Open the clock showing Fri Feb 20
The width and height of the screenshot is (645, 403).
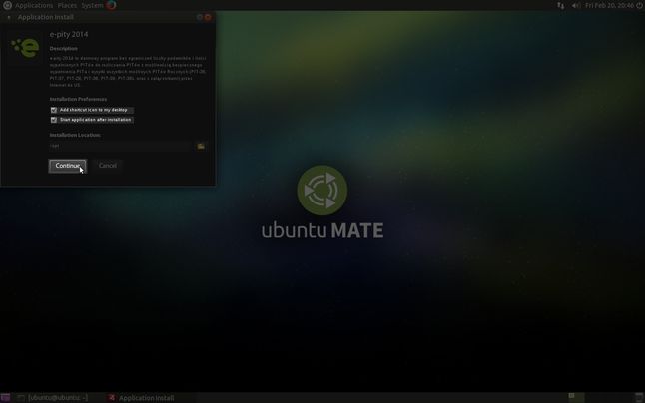610,5
